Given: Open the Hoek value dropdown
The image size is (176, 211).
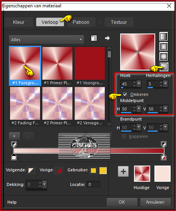Looking at the screenshot, I should coord(139,84).
